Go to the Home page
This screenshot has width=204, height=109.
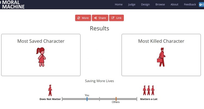point(119,4)
